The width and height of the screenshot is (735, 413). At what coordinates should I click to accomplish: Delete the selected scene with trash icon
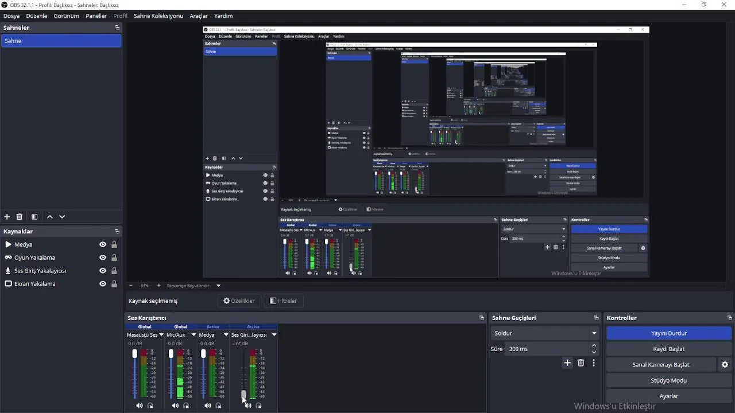point(20,217)
